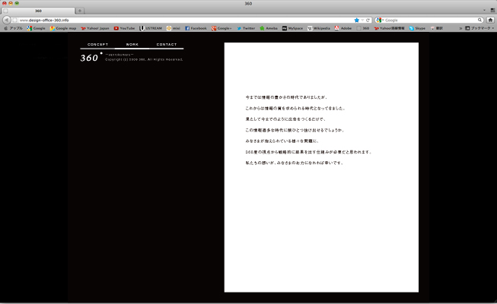497x304 pixels.
Task: Navigate to the CONTACT page
Action: [x=167, y=45]
